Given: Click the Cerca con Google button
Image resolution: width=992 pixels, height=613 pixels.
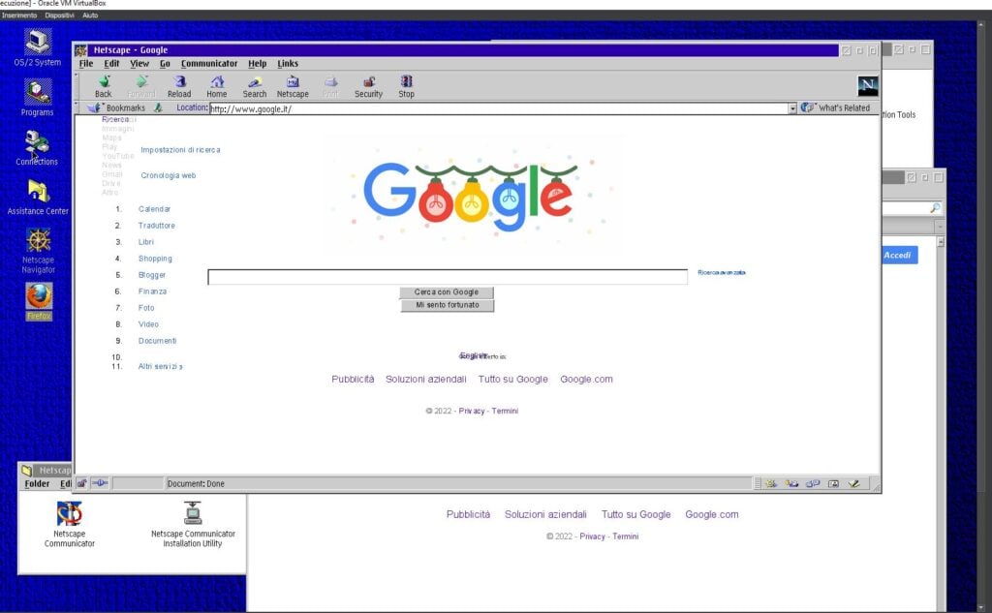Looking at the screenshot, I should [447, 292].
